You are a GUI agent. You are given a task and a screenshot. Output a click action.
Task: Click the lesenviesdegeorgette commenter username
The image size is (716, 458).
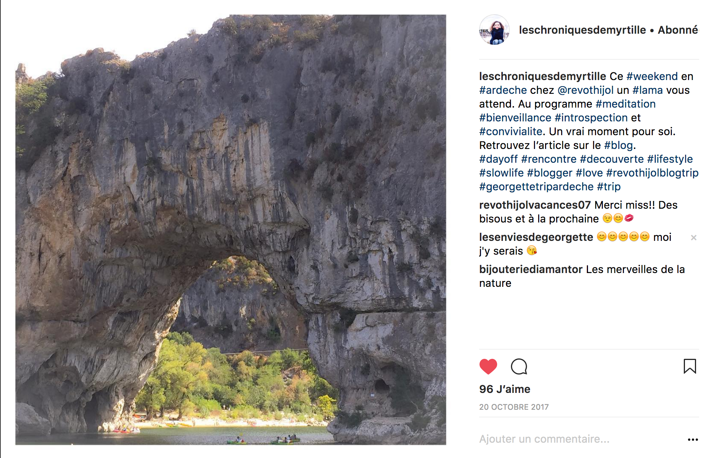tap(536, 237)
